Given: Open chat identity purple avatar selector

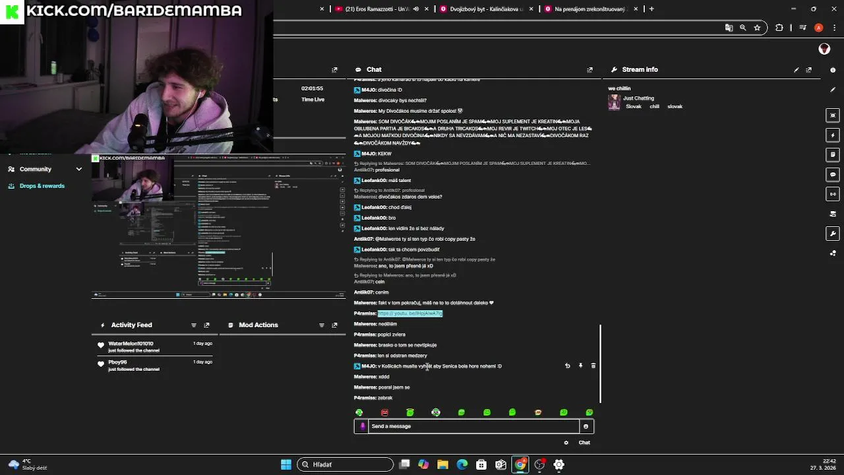Looking at the screenshot, I should click(362, 426).
